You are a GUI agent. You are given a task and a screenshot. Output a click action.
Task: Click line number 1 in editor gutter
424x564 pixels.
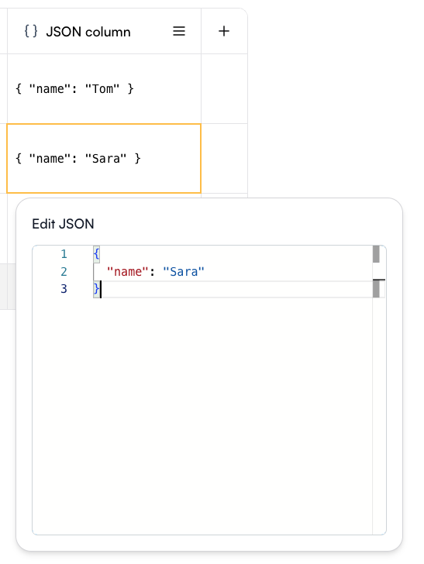coord(64,254)
